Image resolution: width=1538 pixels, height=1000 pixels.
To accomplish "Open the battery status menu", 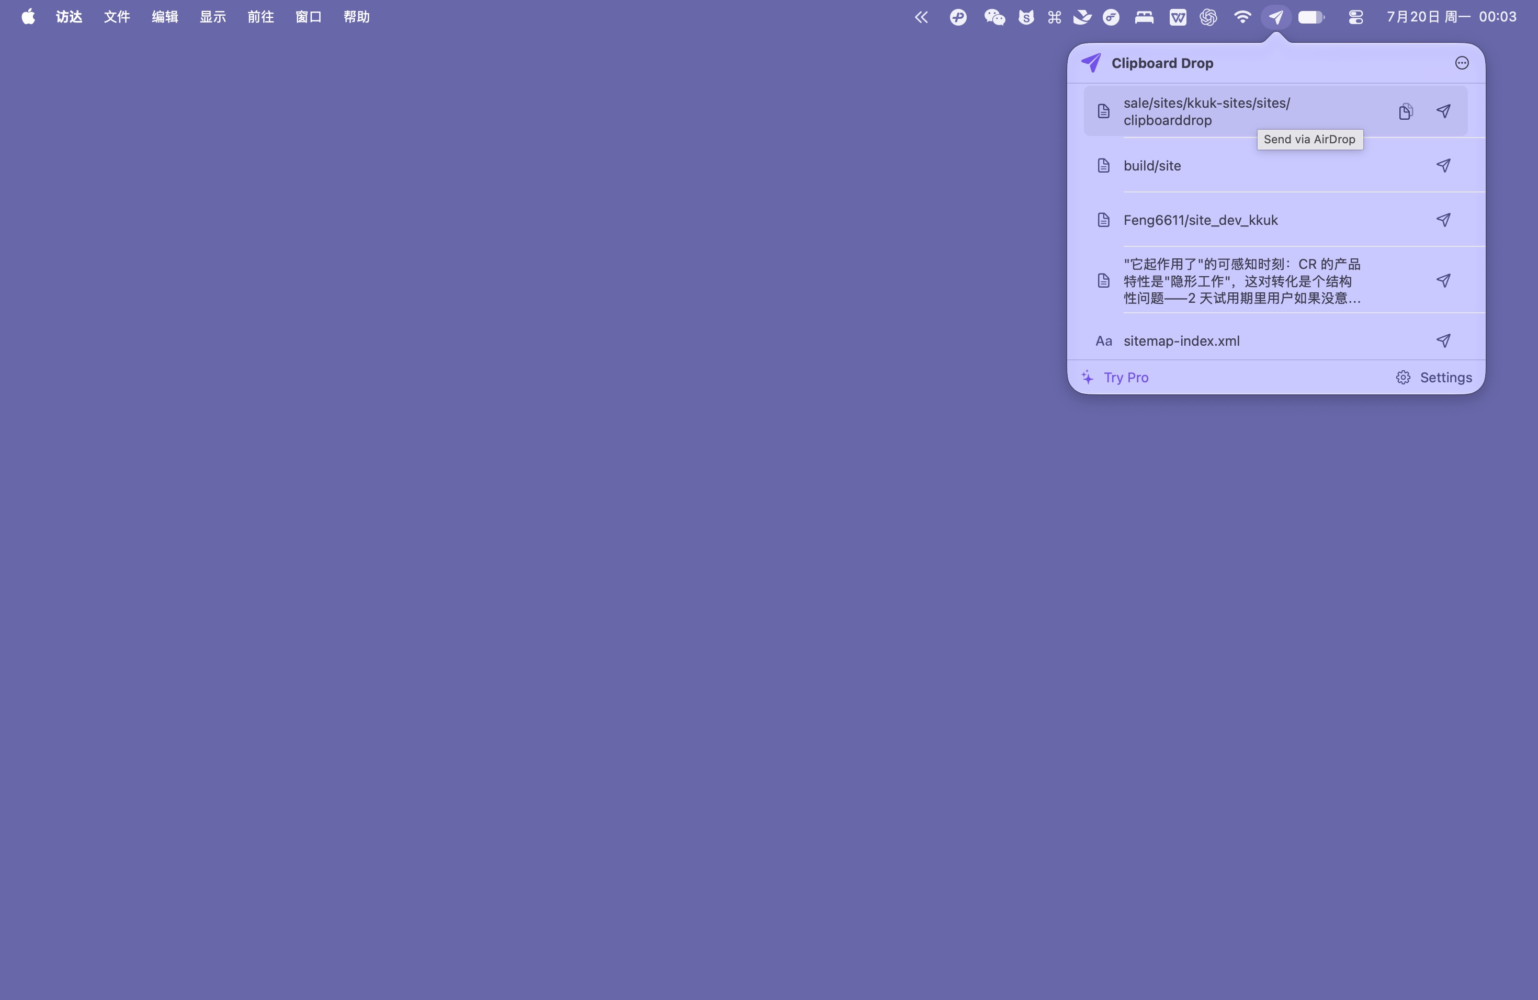I will 1311,17.
